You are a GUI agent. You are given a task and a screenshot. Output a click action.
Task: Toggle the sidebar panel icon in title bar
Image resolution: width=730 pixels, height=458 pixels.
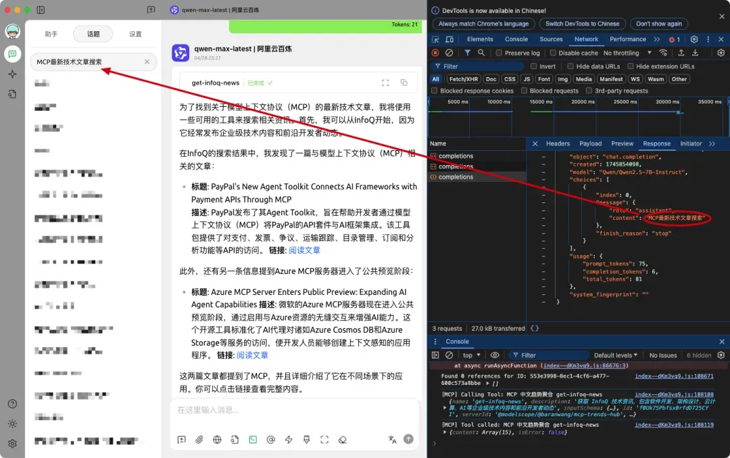coord(41,9)
